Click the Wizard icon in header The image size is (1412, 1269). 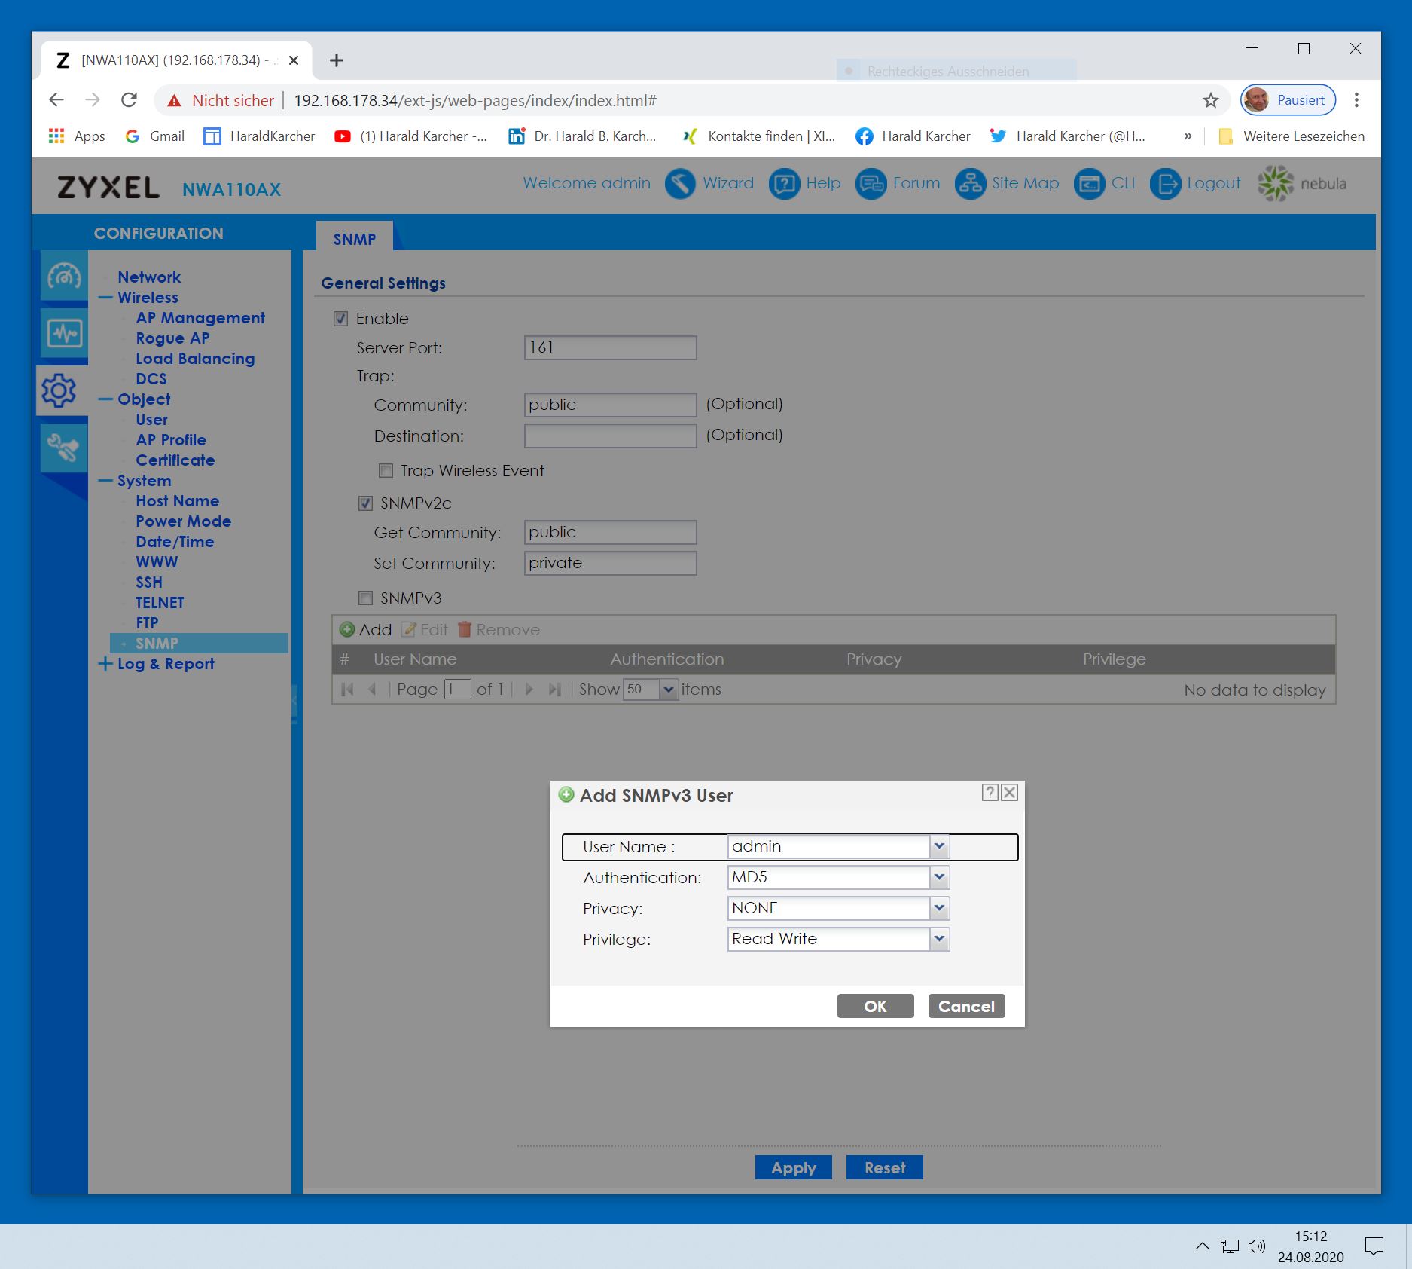[x=679, y=184]
